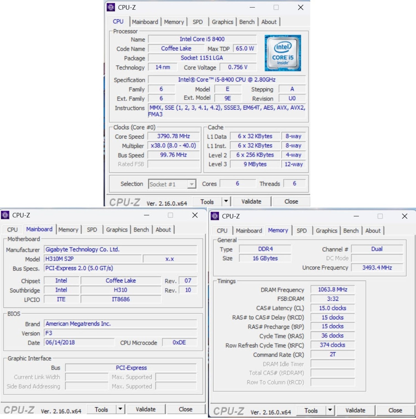This screenshot has width=416, height=419.
Task: Minimize the Mainboard window
Action: 146,215
